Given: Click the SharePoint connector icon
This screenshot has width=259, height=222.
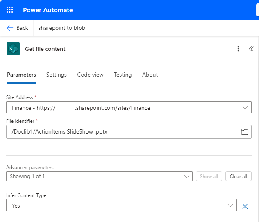Looking at the screenshot, I should point(13,49).
